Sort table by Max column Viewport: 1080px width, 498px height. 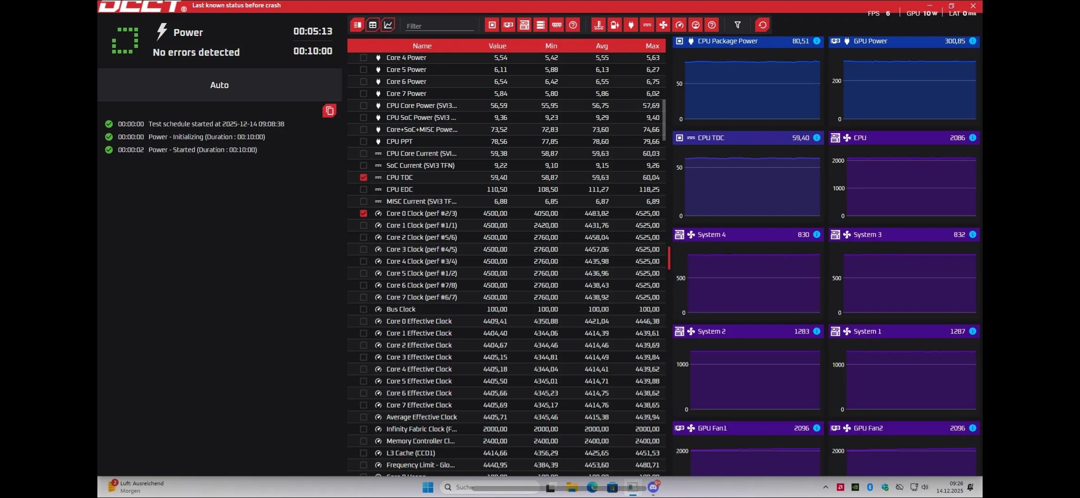[x=652, y=46]
